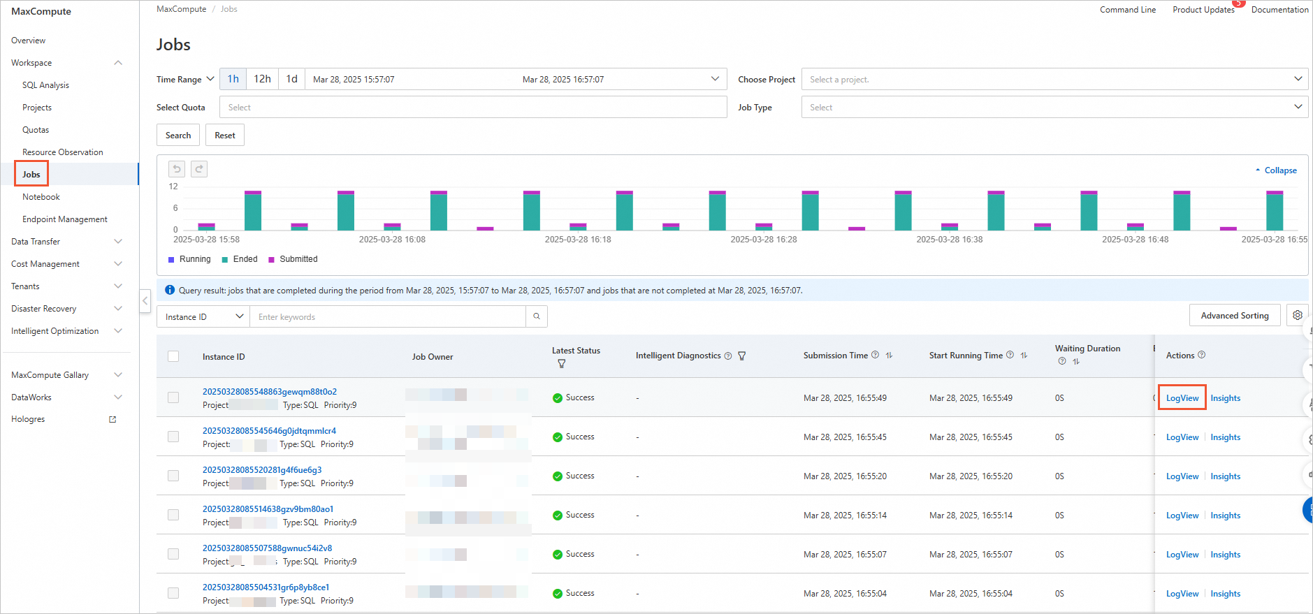Check the third job row checkbox
This screenshot has height=614, width=1313.
click(x=173, y=476)
